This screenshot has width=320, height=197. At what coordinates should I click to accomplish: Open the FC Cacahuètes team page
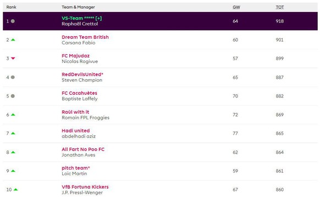click(79, 93)
